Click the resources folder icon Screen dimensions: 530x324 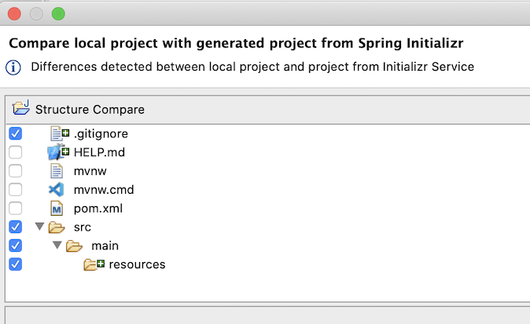[x=94, y=265]
